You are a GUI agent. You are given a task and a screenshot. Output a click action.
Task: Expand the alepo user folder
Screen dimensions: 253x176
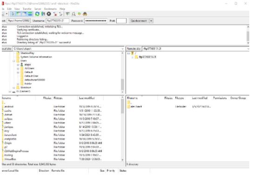pyautogui.click(x=18, y=65)
